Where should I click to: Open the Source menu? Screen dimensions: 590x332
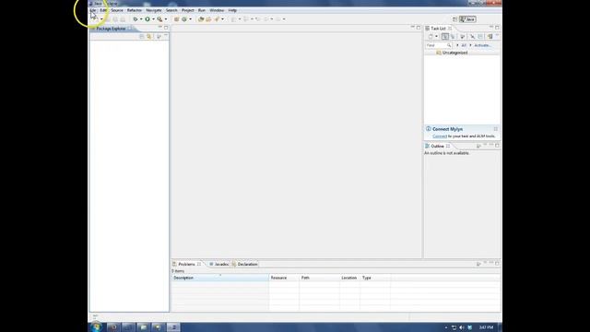click(x=117, y=10)
